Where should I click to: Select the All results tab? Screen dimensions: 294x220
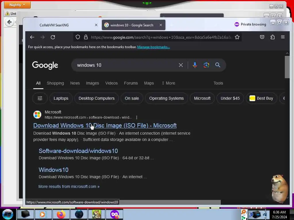point(38,83)
